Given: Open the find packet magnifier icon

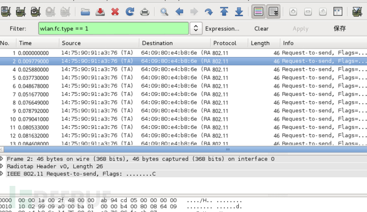Looking at the screenshot, I should tap(164, 12).
